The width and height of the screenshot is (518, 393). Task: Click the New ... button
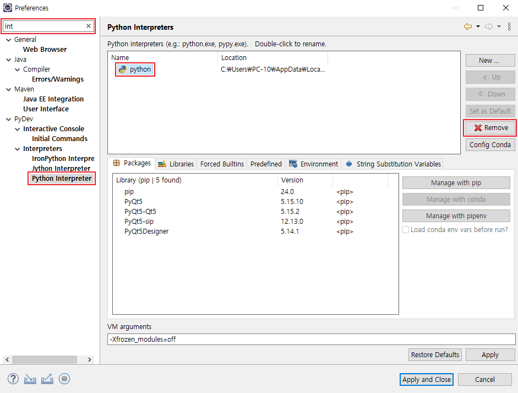[490, 61]
